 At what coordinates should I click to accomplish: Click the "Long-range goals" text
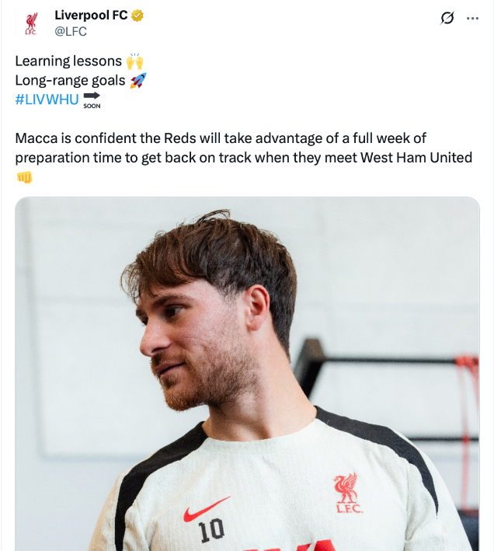(x=70, y=80)
